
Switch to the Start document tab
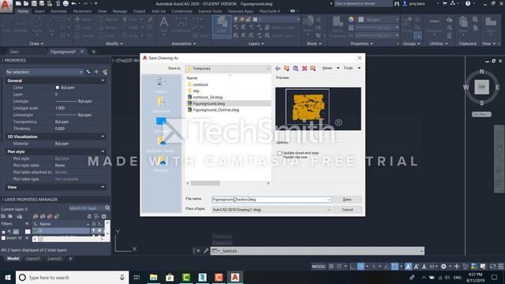[14, 51]
